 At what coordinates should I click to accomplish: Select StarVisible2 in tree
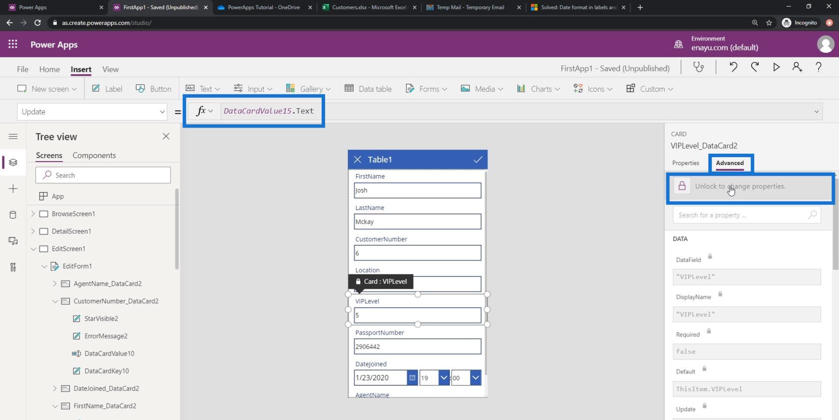[101, 318]
